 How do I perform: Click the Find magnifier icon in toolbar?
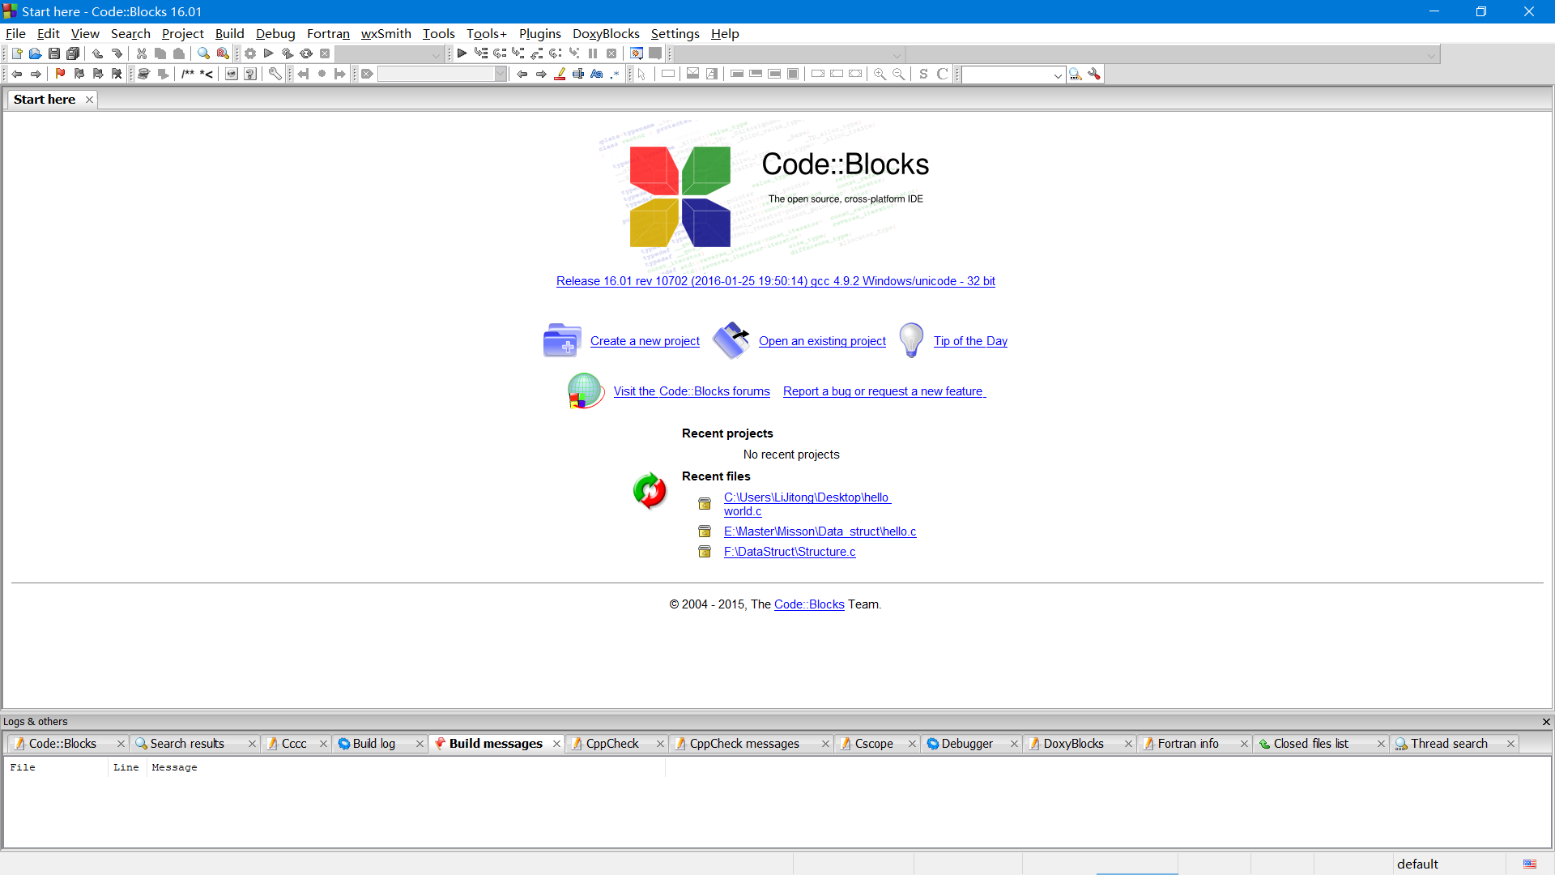coord(203,53)
